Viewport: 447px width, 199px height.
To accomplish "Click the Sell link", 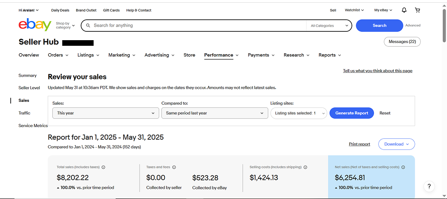I will (x=333, y=10).
